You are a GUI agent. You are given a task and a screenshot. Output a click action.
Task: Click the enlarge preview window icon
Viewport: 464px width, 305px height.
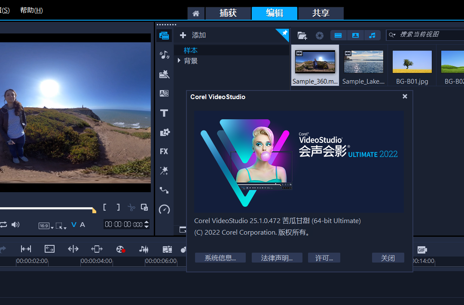pyautogui.click(x=144, y=207)
